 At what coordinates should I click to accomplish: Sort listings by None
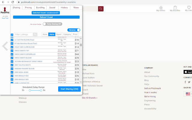(45, 34)
